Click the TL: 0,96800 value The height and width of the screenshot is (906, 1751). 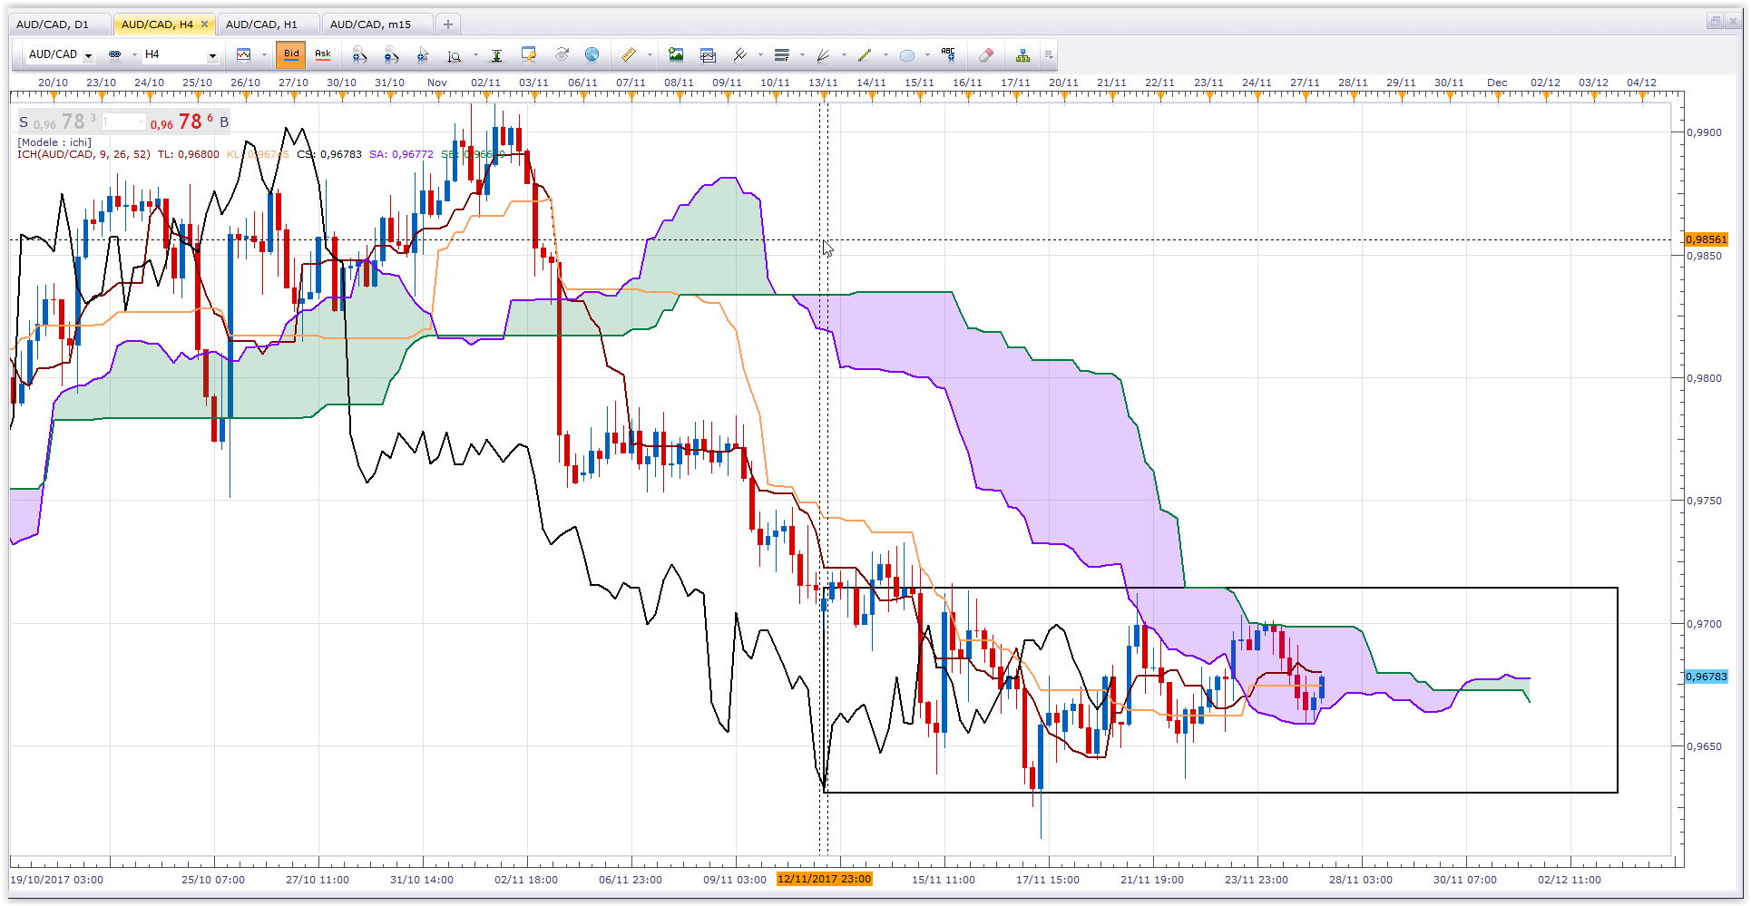pyautogui.click(x=189, y=154)
